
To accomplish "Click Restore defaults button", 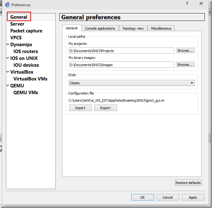I will tap(188, 183).
